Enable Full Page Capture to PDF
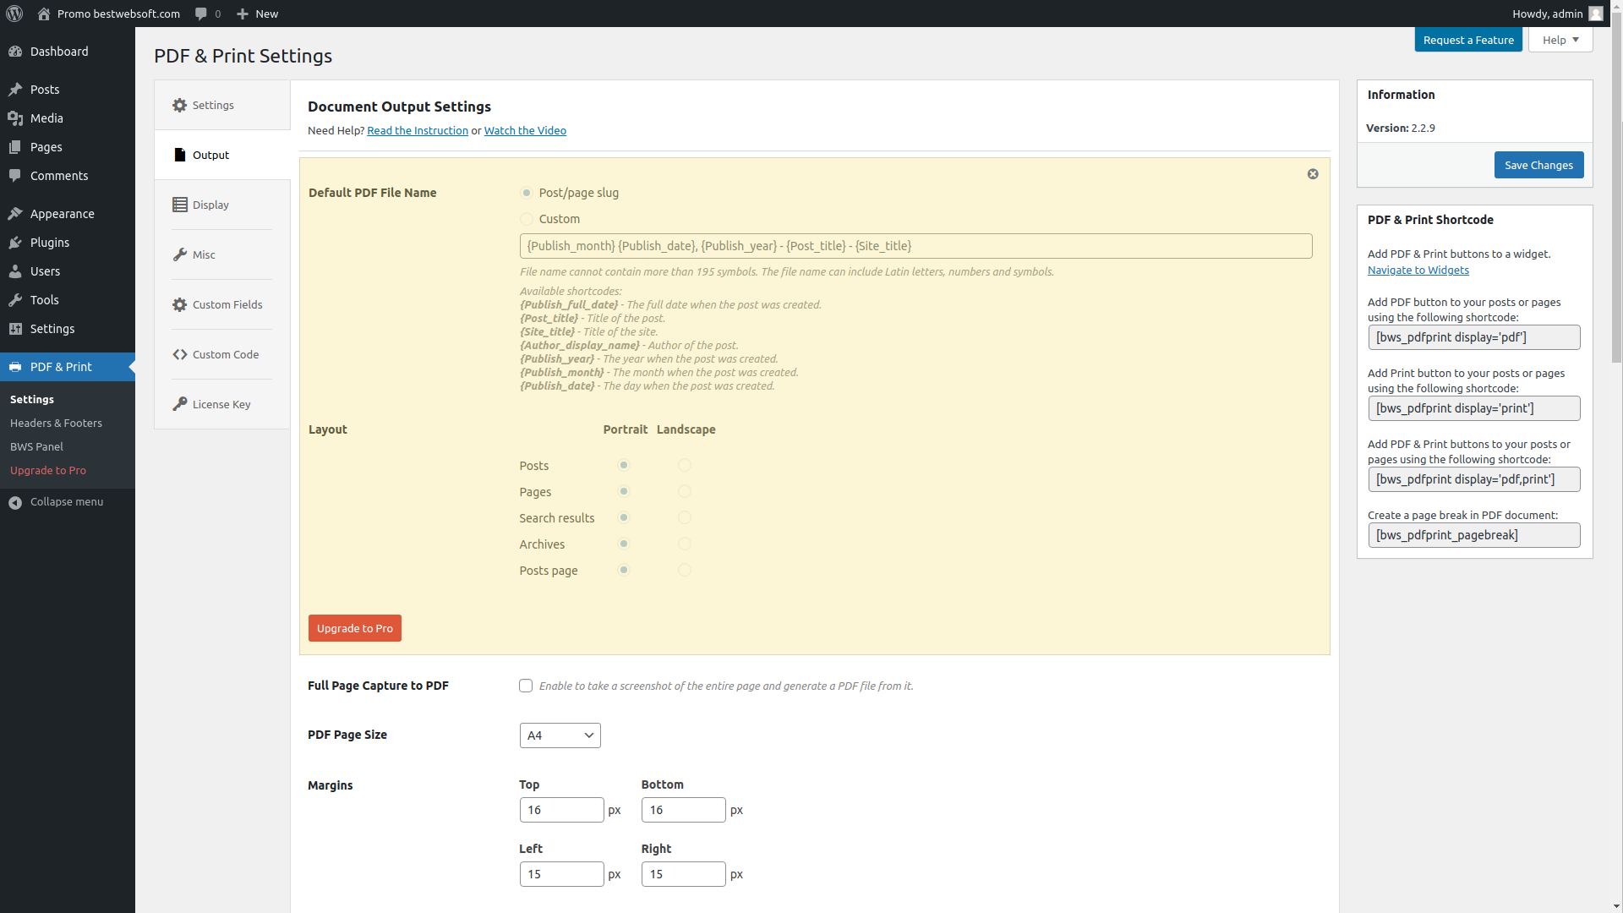Viewport: 1623px width, 913px height. [x=525, y=686]
